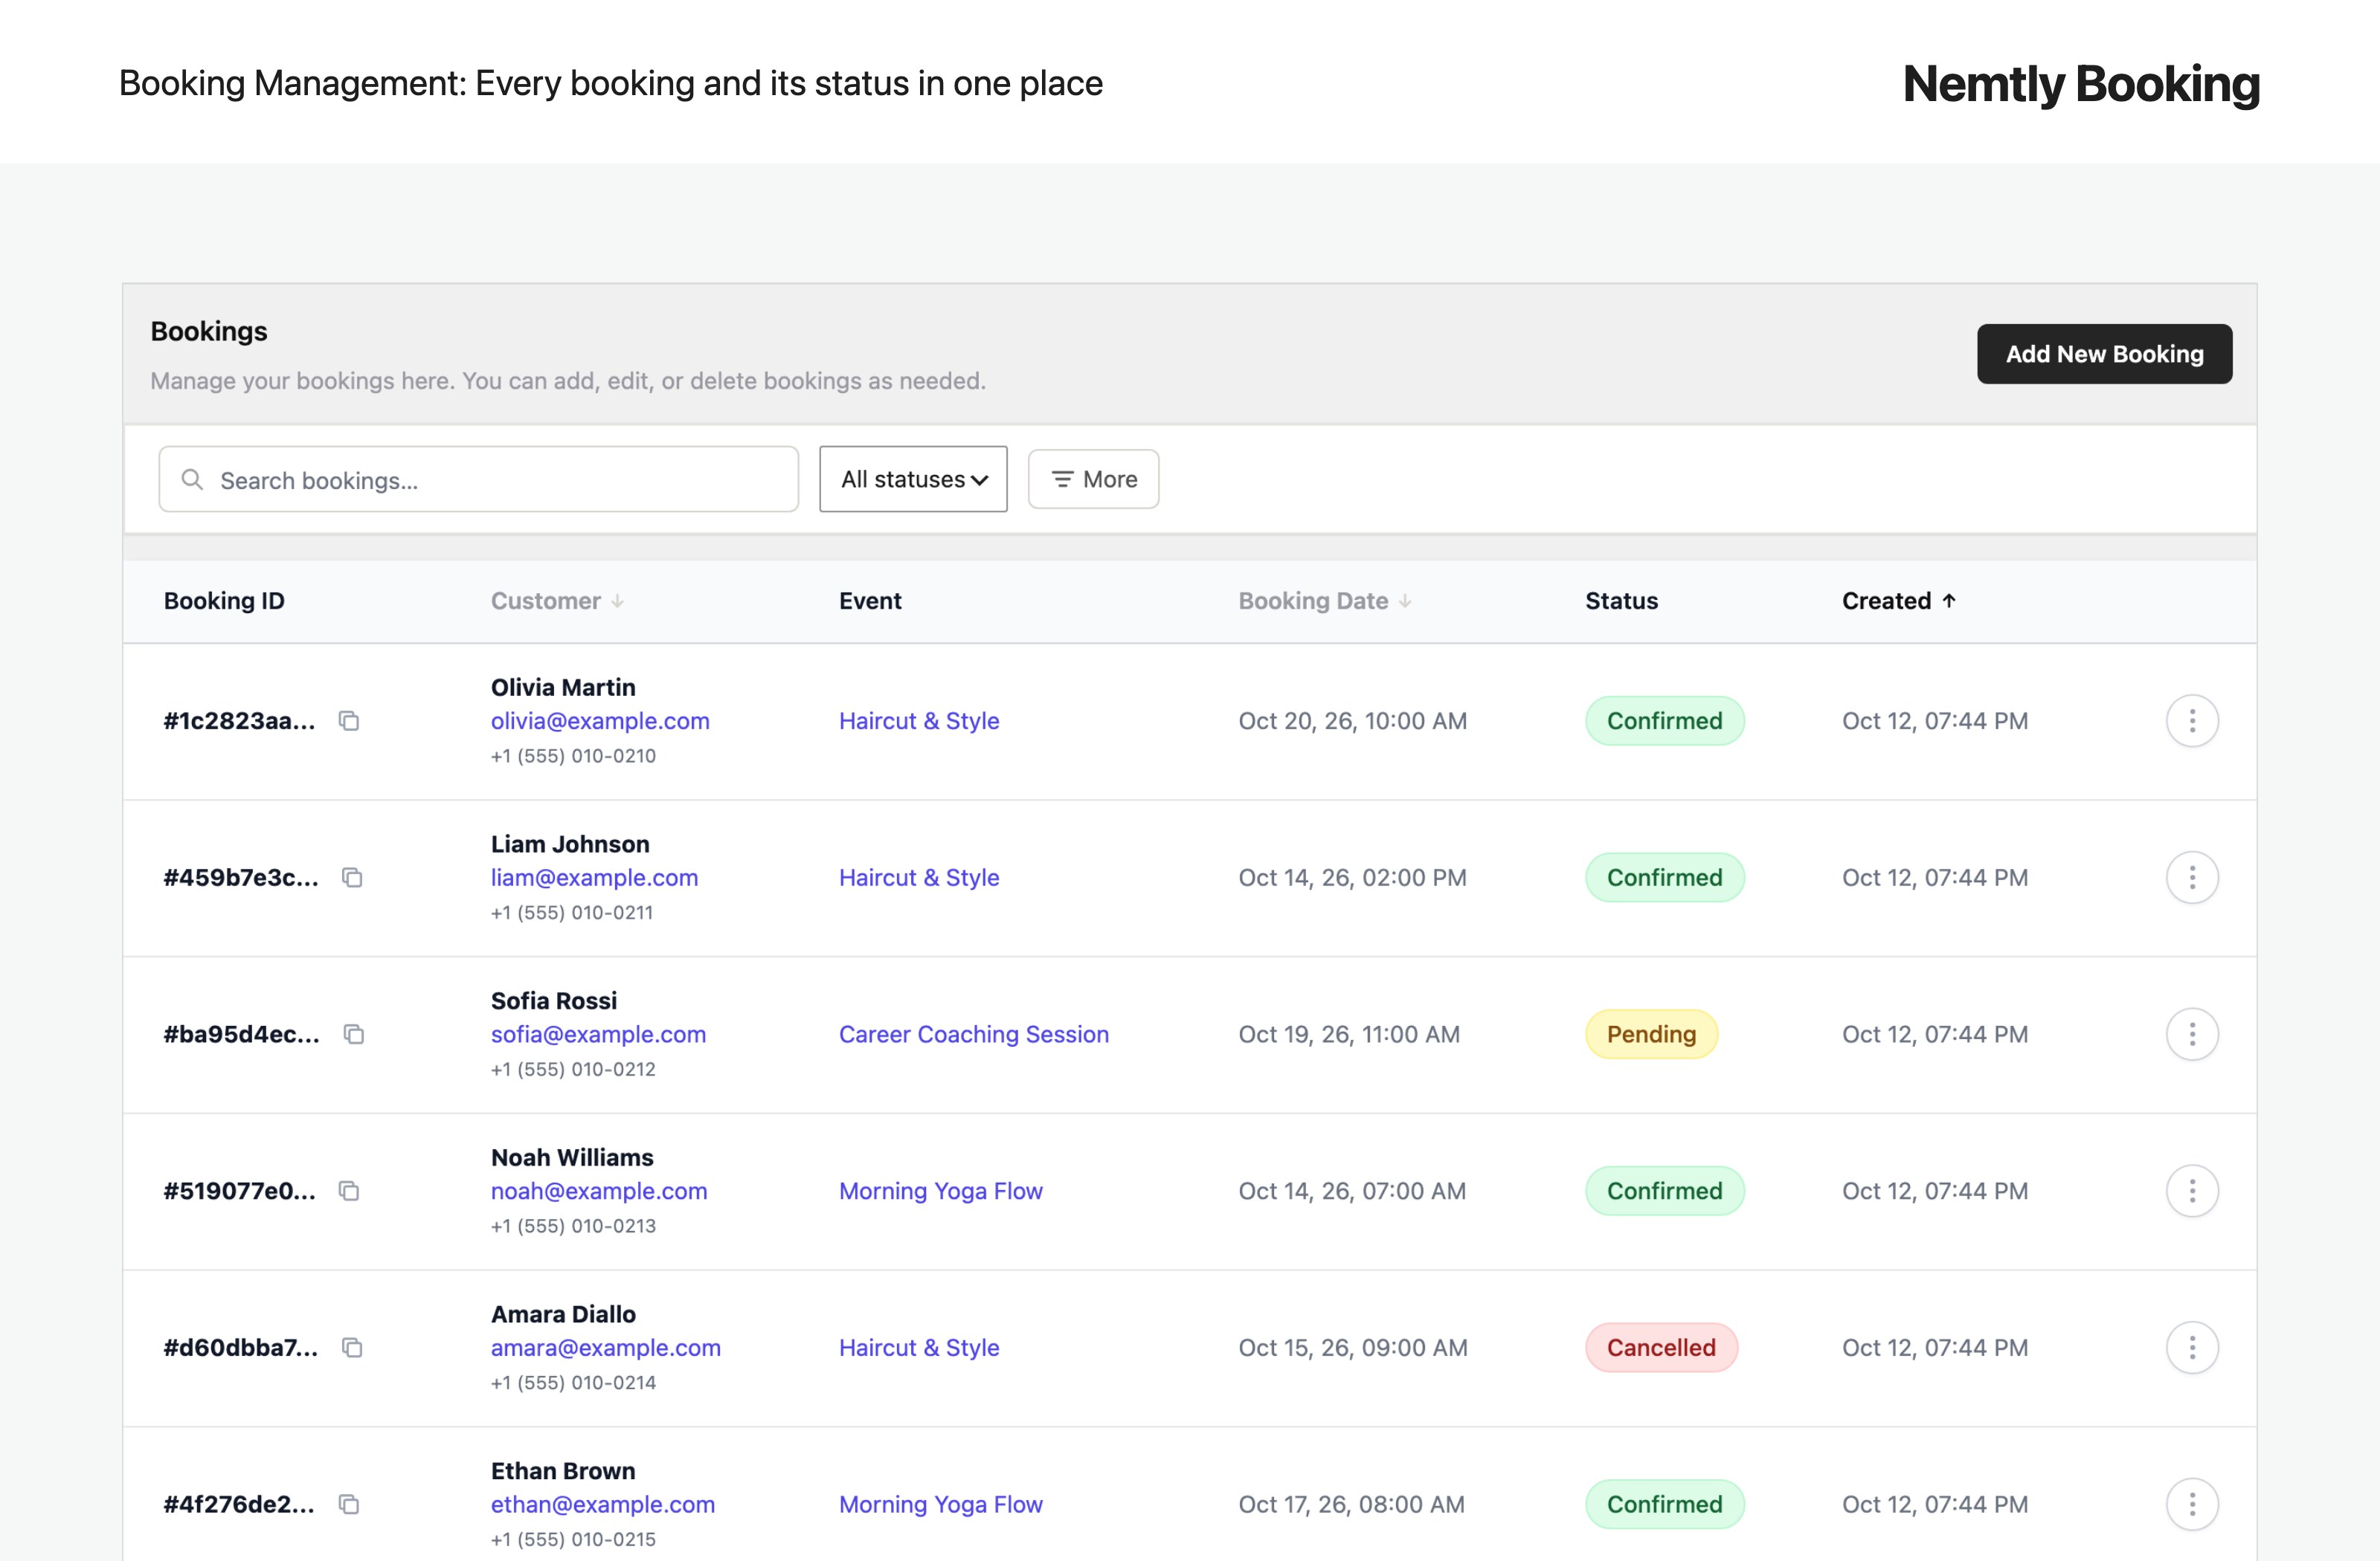Open actions menu for Ethan Brown's booking

pyautogui.click(x=2192, y=1504)
